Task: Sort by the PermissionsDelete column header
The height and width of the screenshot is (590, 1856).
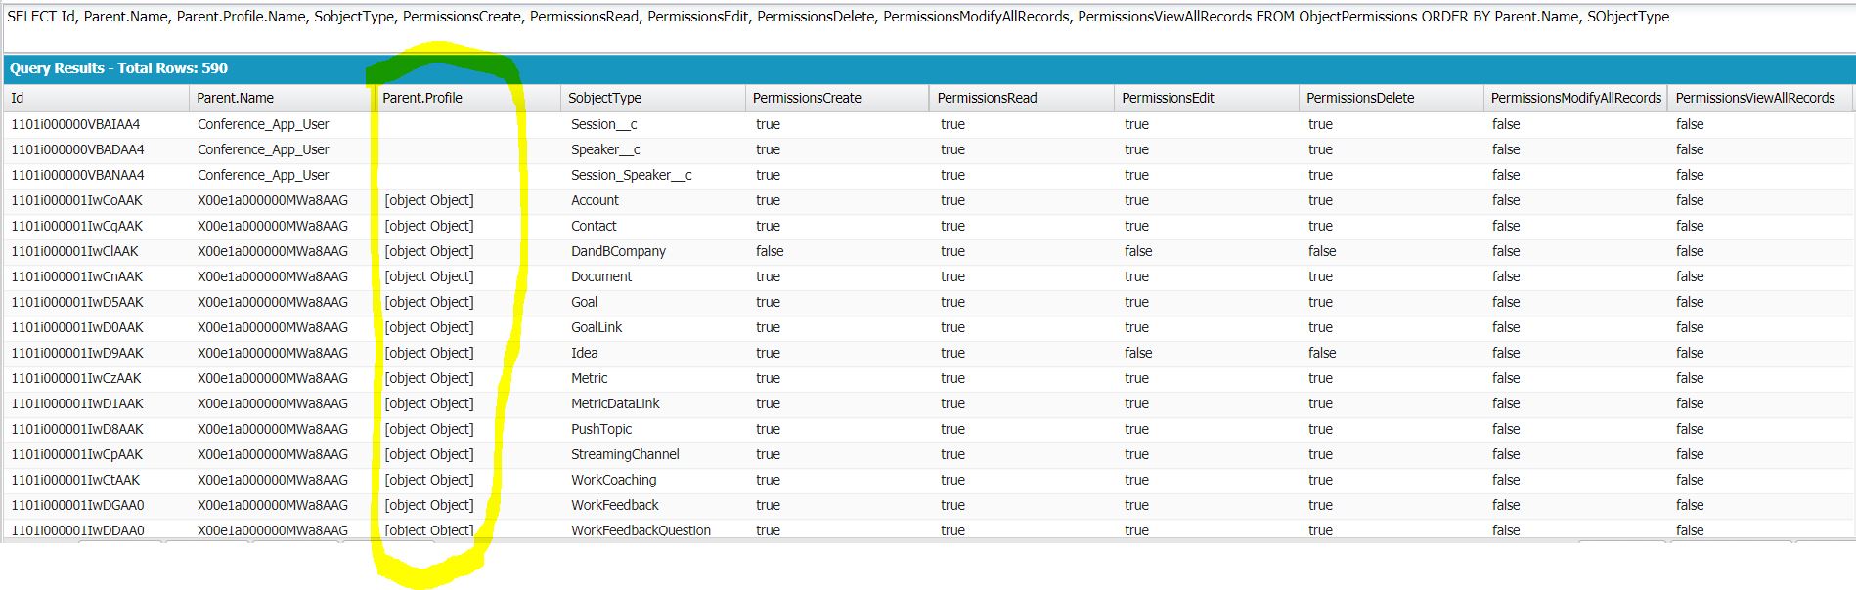Action: (1392, 98)
